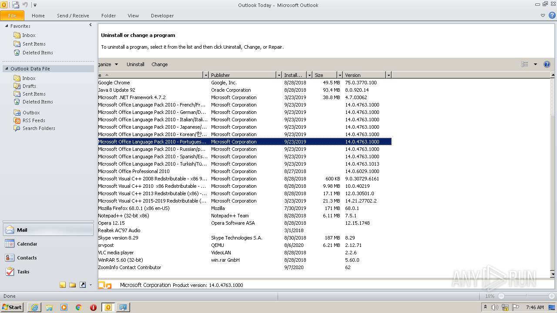
Task: Click the Notes icon in navigation pane
Action: click(x=63, y=285)
